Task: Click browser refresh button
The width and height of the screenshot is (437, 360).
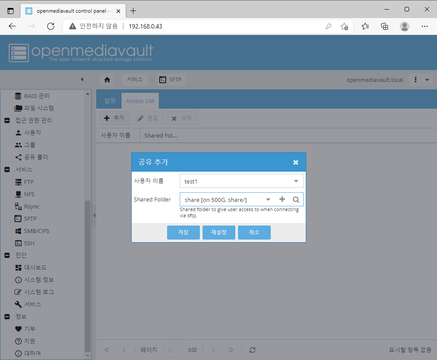Action: (x=51, y=27)
